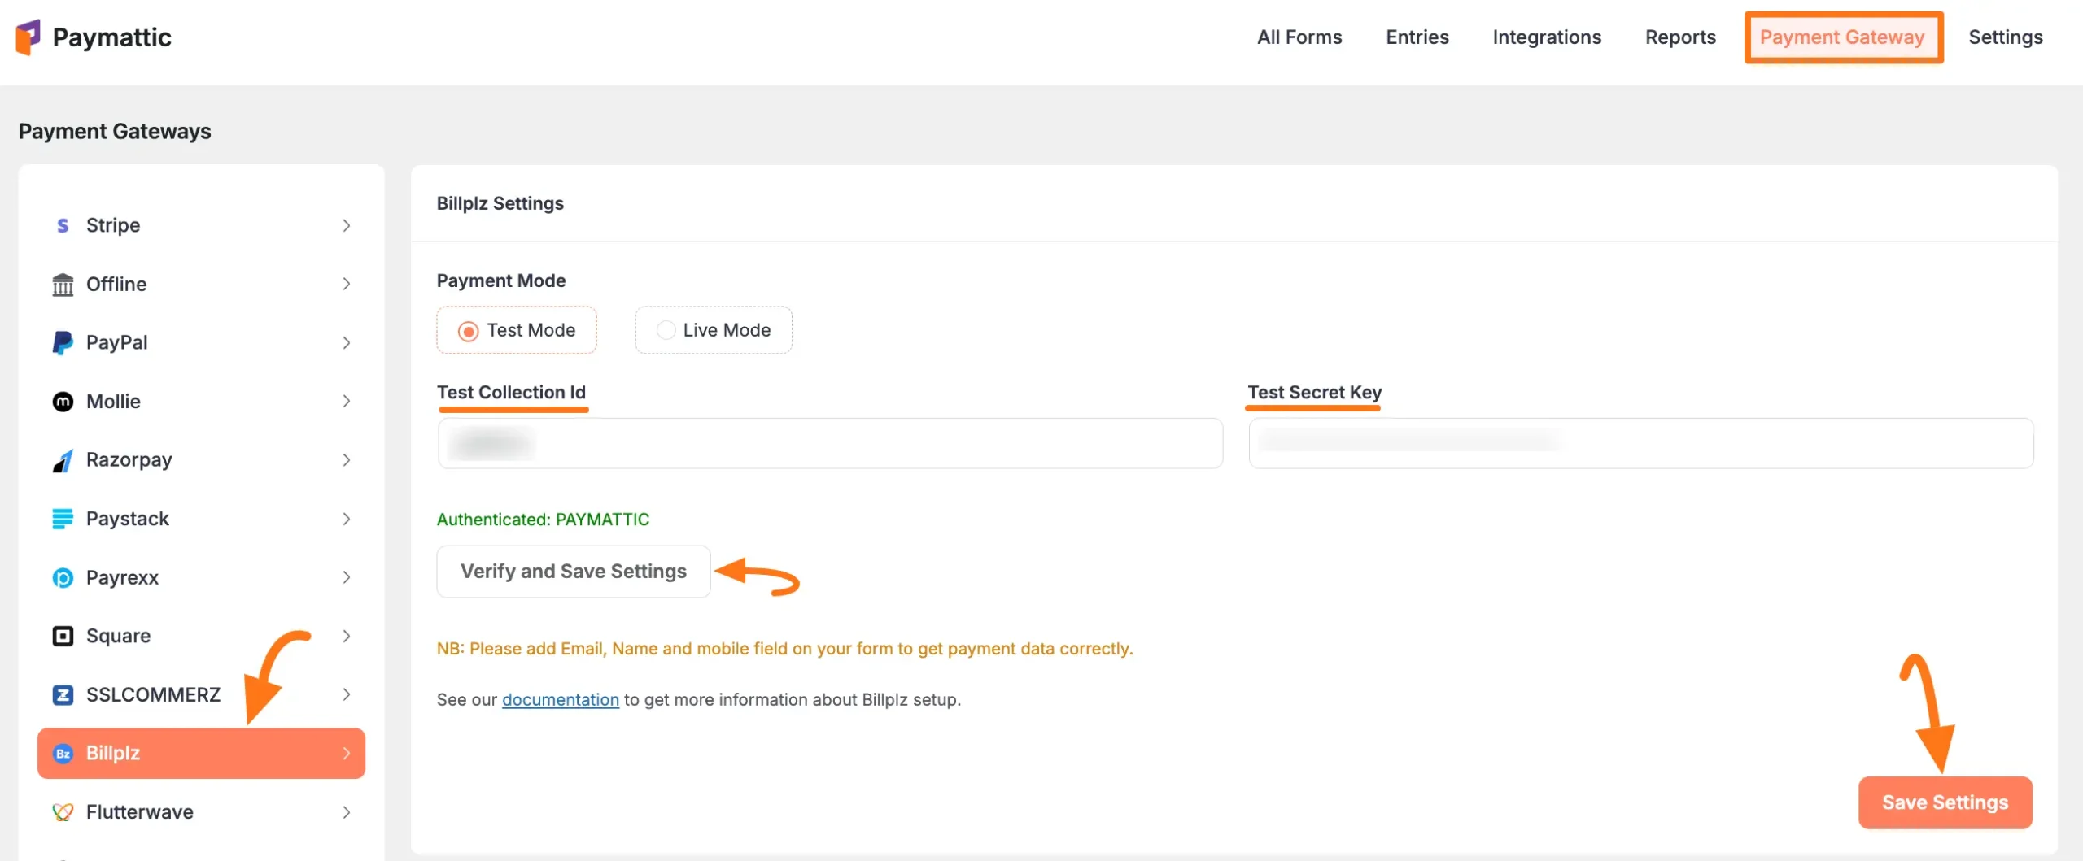This screenshot has height=861, width=2083.
Task: Click Verify and Save Settings button
Action: [573, 571]
